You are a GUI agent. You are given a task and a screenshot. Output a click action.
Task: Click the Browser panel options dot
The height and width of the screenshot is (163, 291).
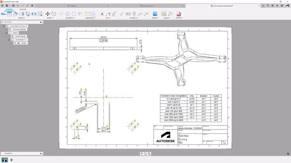41,22
